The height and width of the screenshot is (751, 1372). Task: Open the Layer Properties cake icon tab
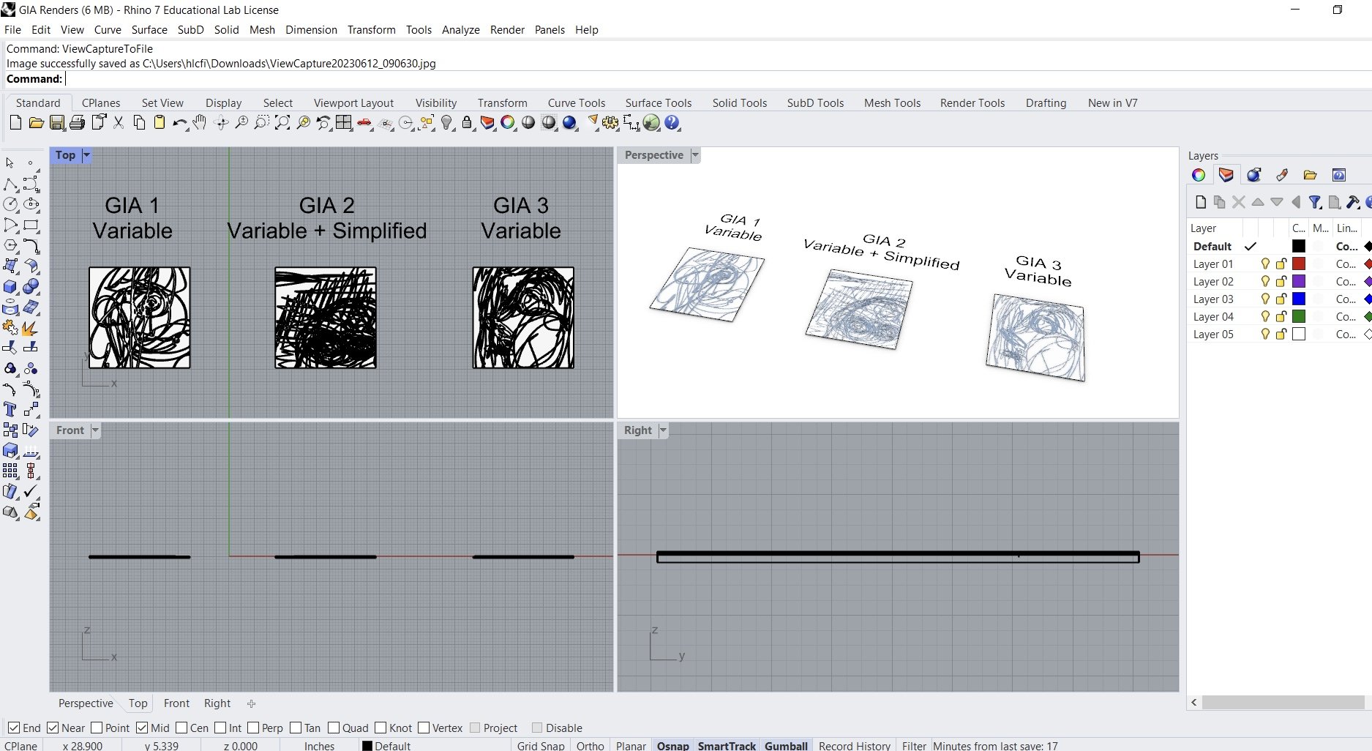(1226, 175)
